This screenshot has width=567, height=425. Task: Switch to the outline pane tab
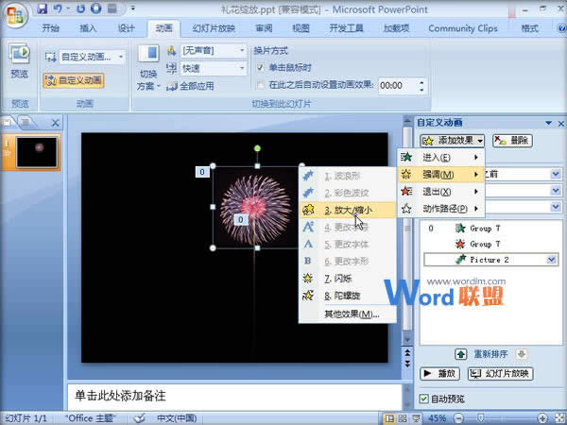[26, 122]
